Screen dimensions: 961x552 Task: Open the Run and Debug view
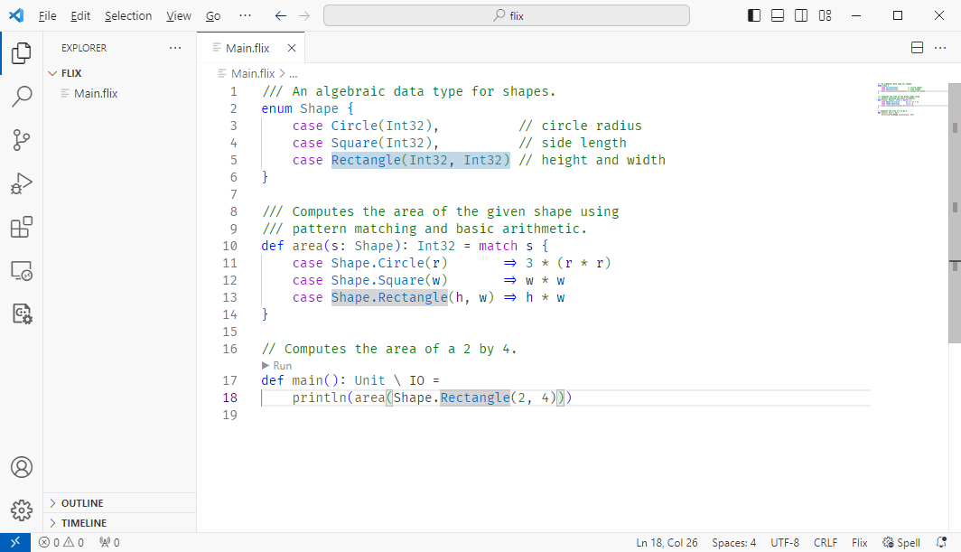[x=21, y=183]
